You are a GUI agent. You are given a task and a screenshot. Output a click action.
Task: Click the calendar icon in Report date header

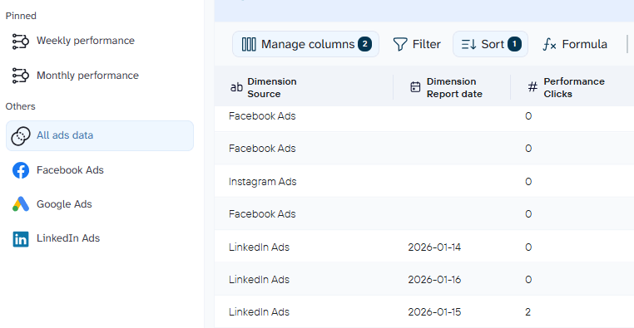click(x=415, y=87)
